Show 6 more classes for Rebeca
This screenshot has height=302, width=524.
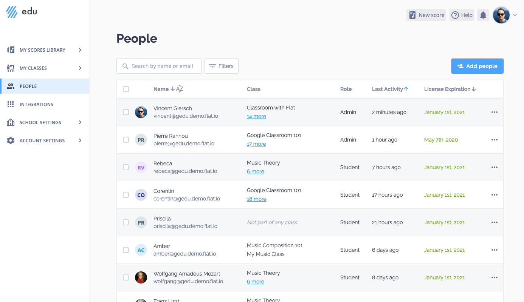256,171
